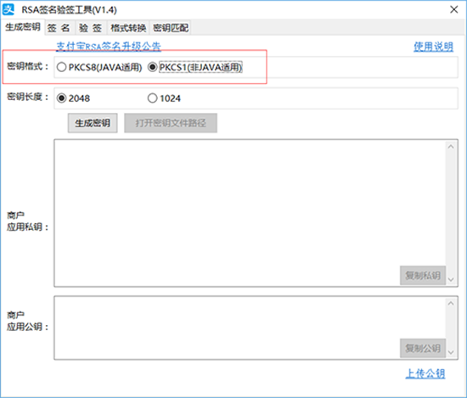The height and width of the screenshot is (398, 467).
Task: Open the 使用说明 help link
Action: tap(433, 47)
